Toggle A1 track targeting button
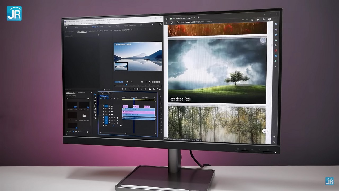339x191 pixels. (106, 117)
